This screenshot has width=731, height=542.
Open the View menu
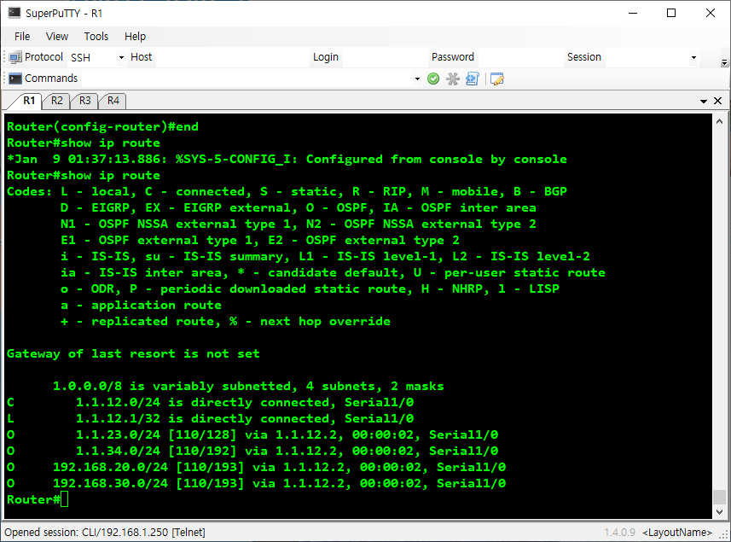57,37
